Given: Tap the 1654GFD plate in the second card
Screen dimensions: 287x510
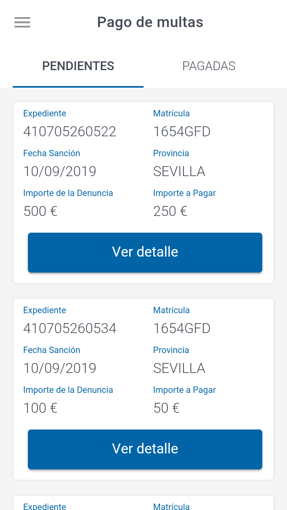Looking at the screenshot, I should [182, 328].
